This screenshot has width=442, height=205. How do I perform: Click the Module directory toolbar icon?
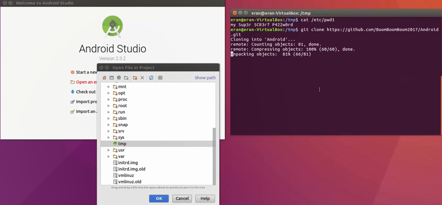126,78
